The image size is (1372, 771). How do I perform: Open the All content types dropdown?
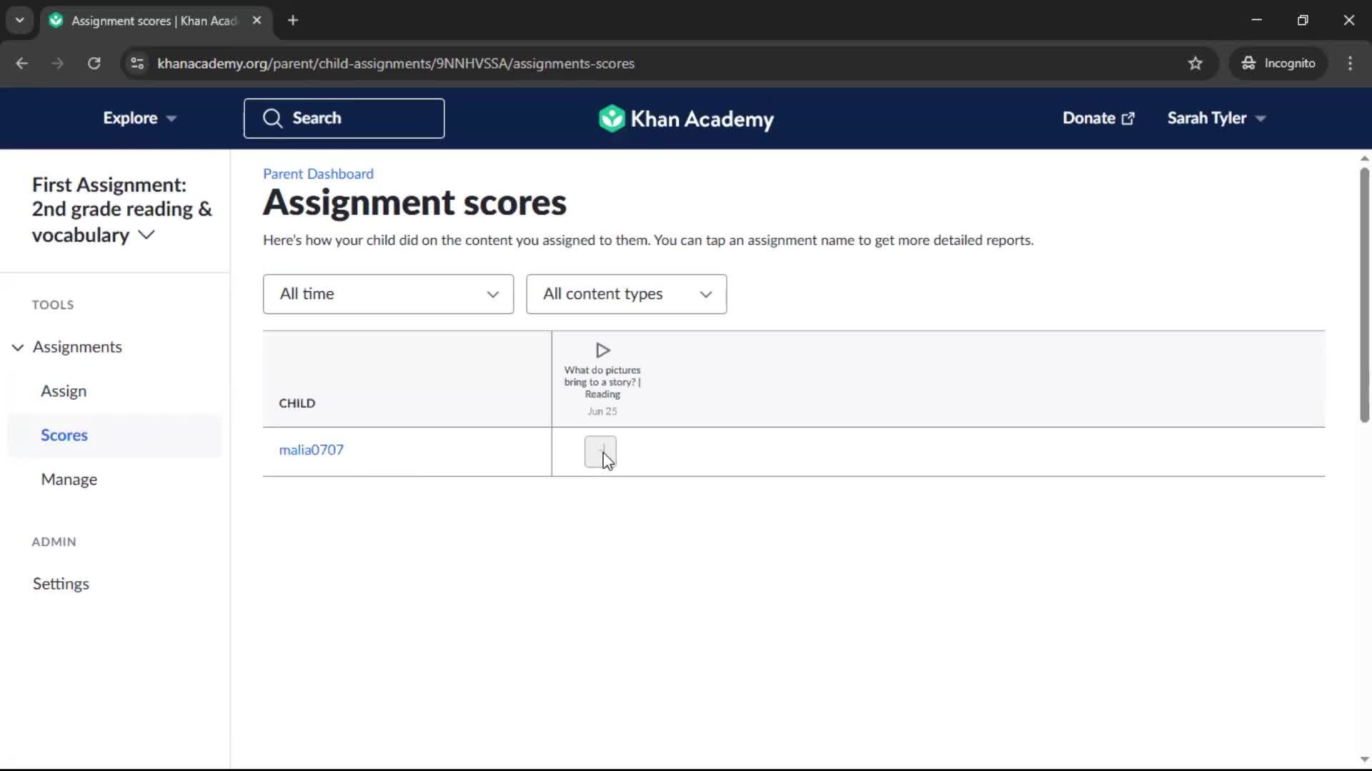click(626, 294)
